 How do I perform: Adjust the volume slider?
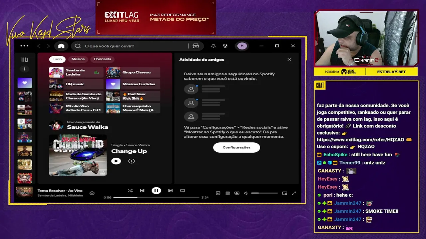(x=264, y=193)
